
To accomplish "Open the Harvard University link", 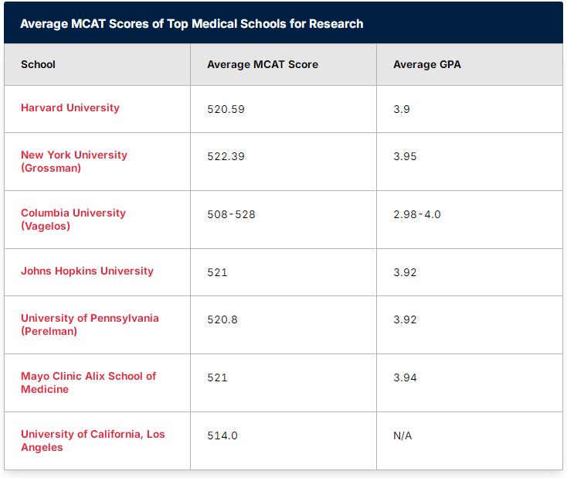I will tap(70, 108).
